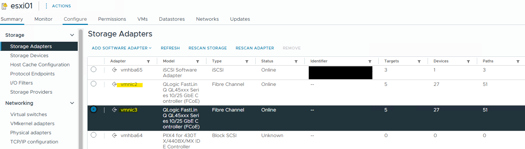
Task: Select the vmhba65 row radio button
Action: (x=94, y=69)
